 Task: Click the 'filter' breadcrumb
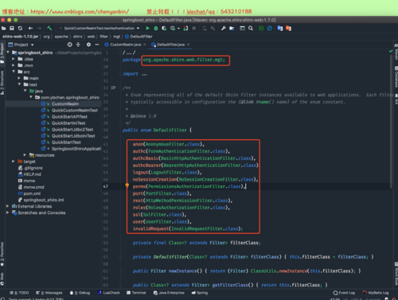click(103, 37)
